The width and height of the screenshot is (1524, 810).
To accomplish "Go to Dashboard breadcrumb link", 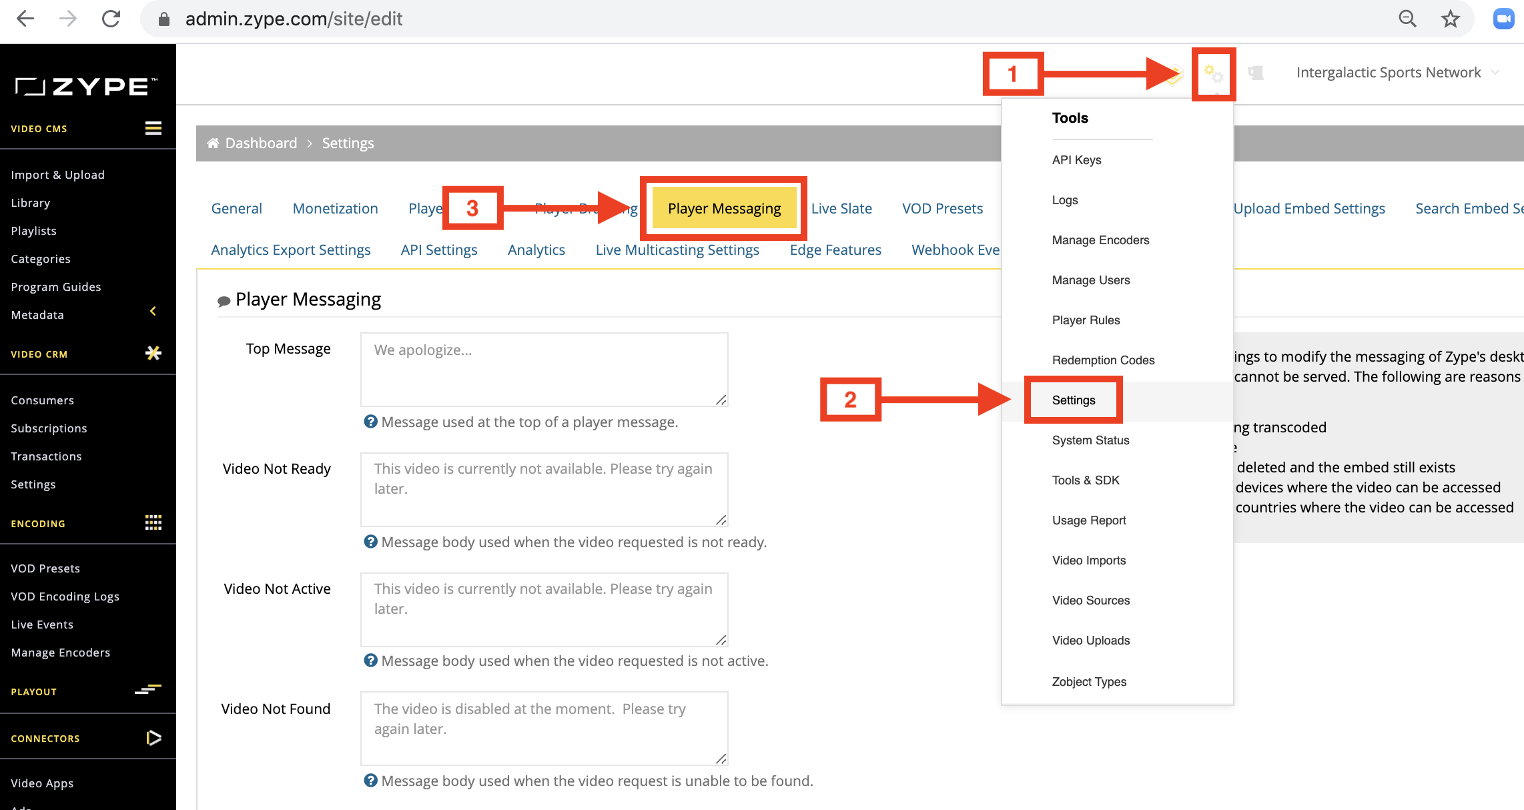I will (x=261, y=143).
